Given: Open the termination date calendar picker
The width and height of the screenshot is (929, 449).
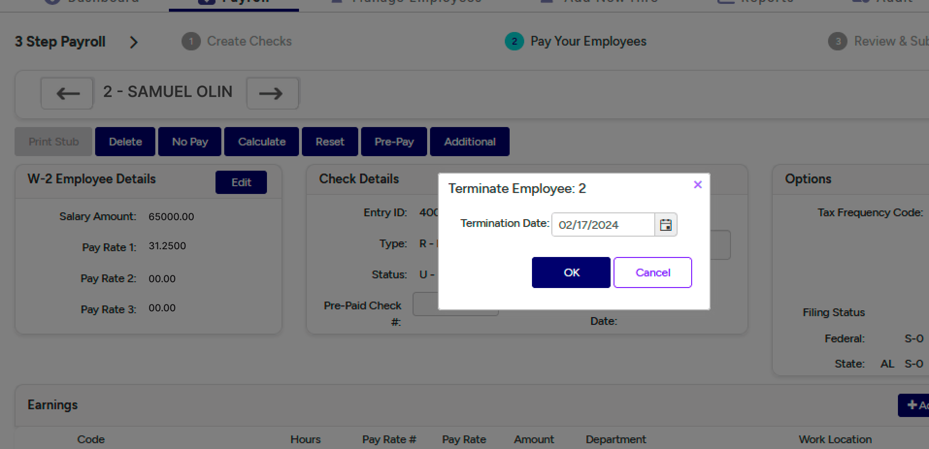Looking at the screenshot, I should [x=665, y=224].
